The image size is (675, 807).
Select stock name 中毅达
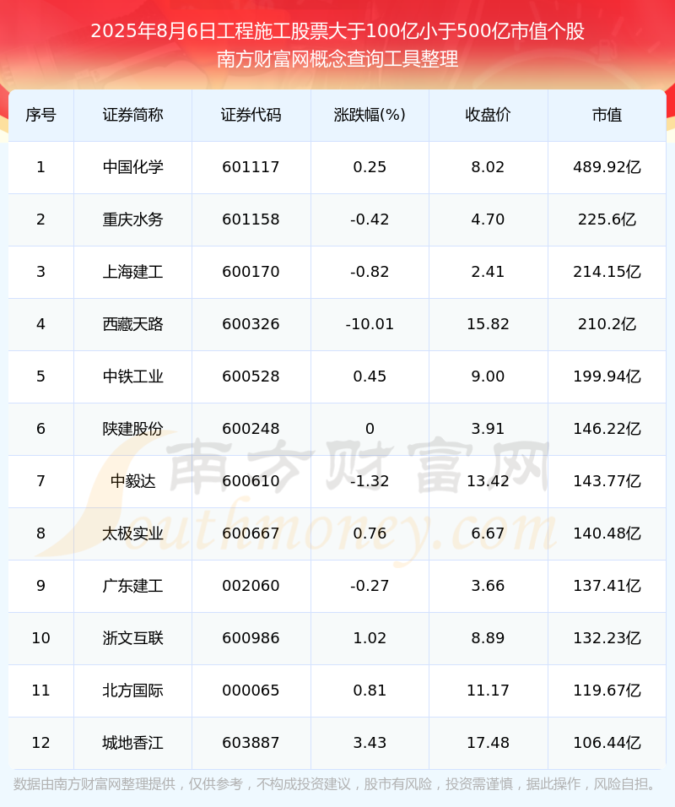tap(132, 481)
